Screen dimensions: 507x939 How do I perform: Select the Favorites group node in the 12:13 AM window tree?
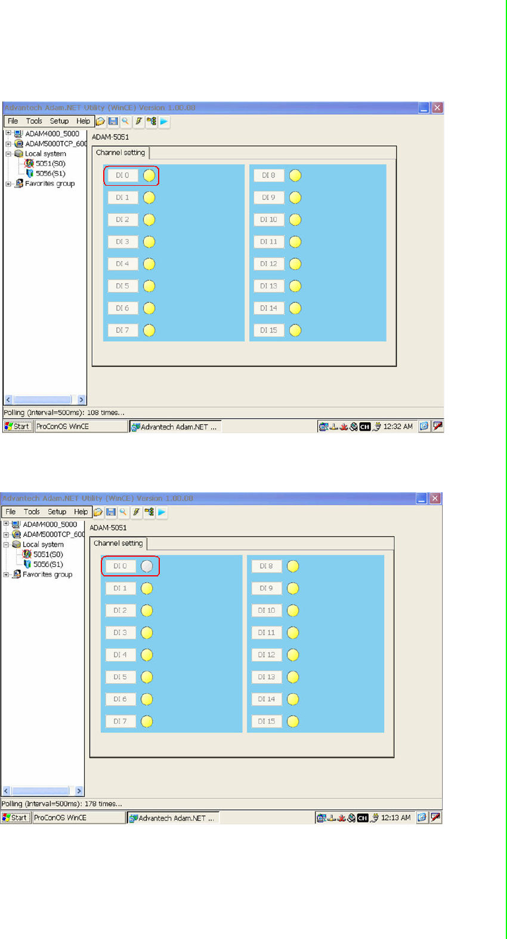click(x=47, y=575)
